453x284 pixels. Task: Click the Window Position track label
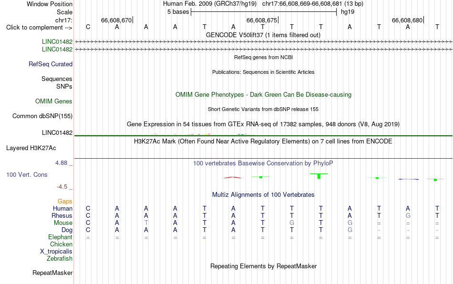50,4
